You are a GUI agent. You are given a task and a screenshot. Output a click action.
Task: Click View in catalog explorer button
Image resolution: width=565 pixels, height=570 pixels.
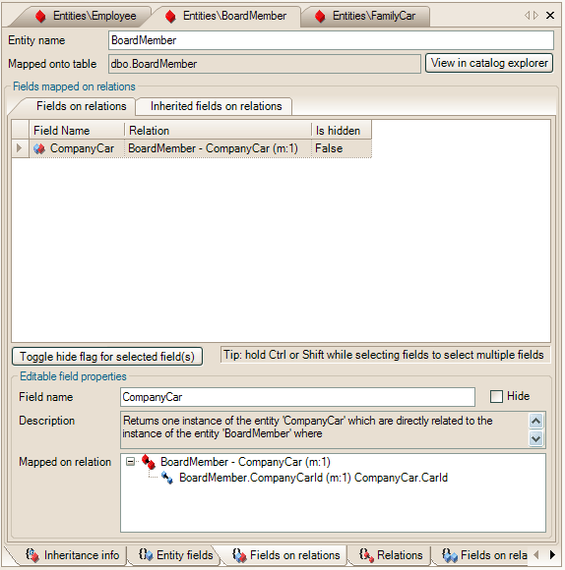click(489, 63)
